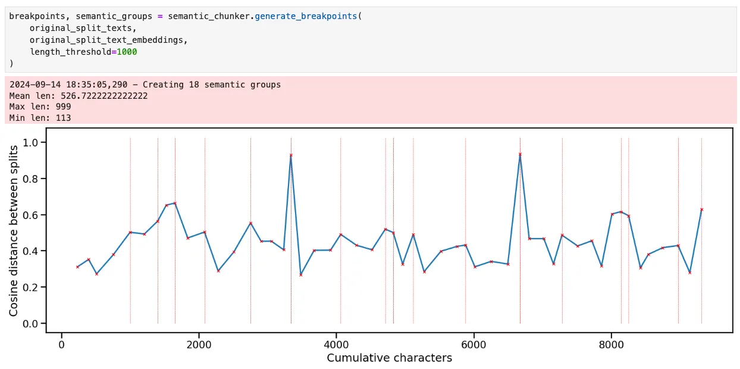Click the 'Cosine distance between splits' axis label
The width and height of the screenshot is (740, 369).
click(x=14, y=231)
